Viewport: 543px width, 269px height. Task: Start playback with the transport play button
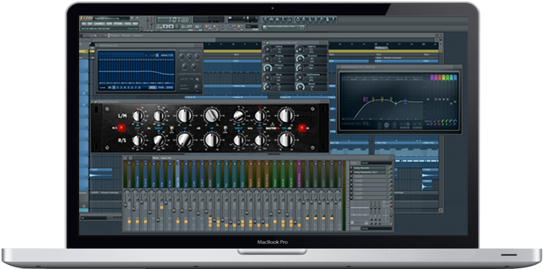tap(165, 26)
